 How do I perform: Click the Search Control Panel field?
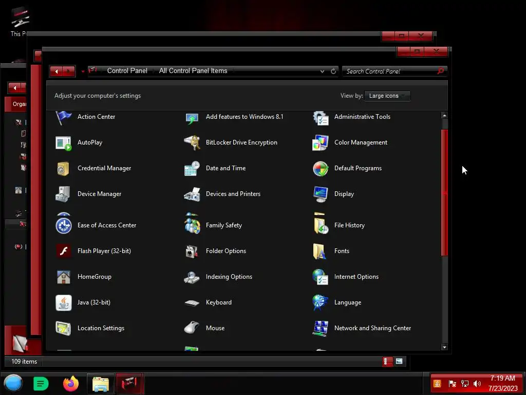click(389, 71)
